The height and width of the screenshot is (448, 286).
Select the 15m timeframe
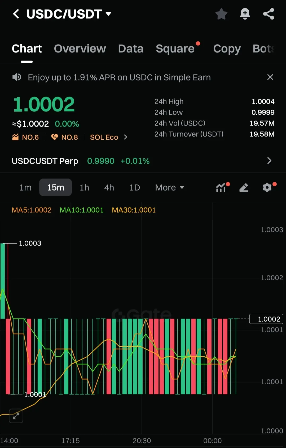tap(55, 187)
